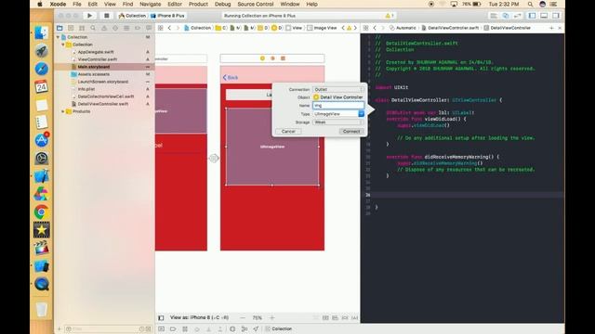Open Debug View Hierarchy tool
The height and width of the screenshot is (334, 595).
pyautogui.click(x=232, y=328)
